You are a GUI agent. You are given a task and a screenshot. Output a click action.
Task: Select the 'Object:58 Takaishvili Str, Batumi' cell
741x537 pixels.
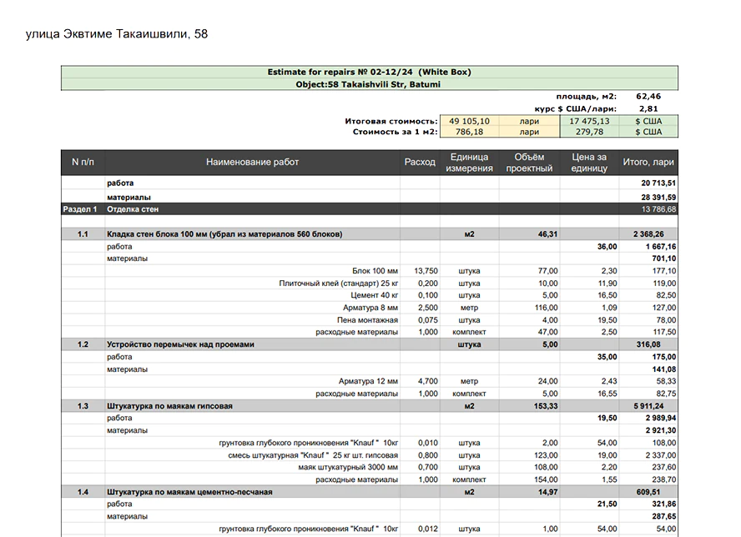tap(369, 84)
